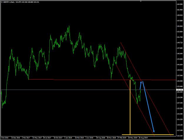184x140 pixels.
Task: Click the chart shift marker on top edge
Action: [141, 1]
